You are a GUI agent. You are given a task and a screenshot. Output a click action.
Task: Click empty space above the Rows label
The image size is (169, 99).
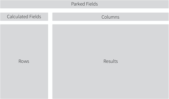click(x=24, y=42)
